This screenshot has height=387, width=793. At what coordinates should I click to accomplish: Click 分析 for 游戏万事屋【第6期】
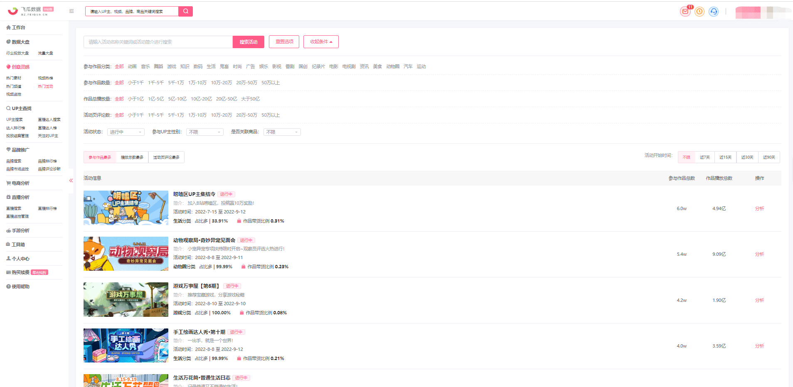click(759, 300)
